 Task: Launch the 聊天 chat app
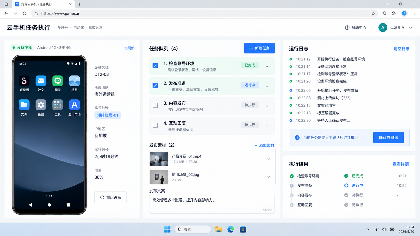[58, 81]
